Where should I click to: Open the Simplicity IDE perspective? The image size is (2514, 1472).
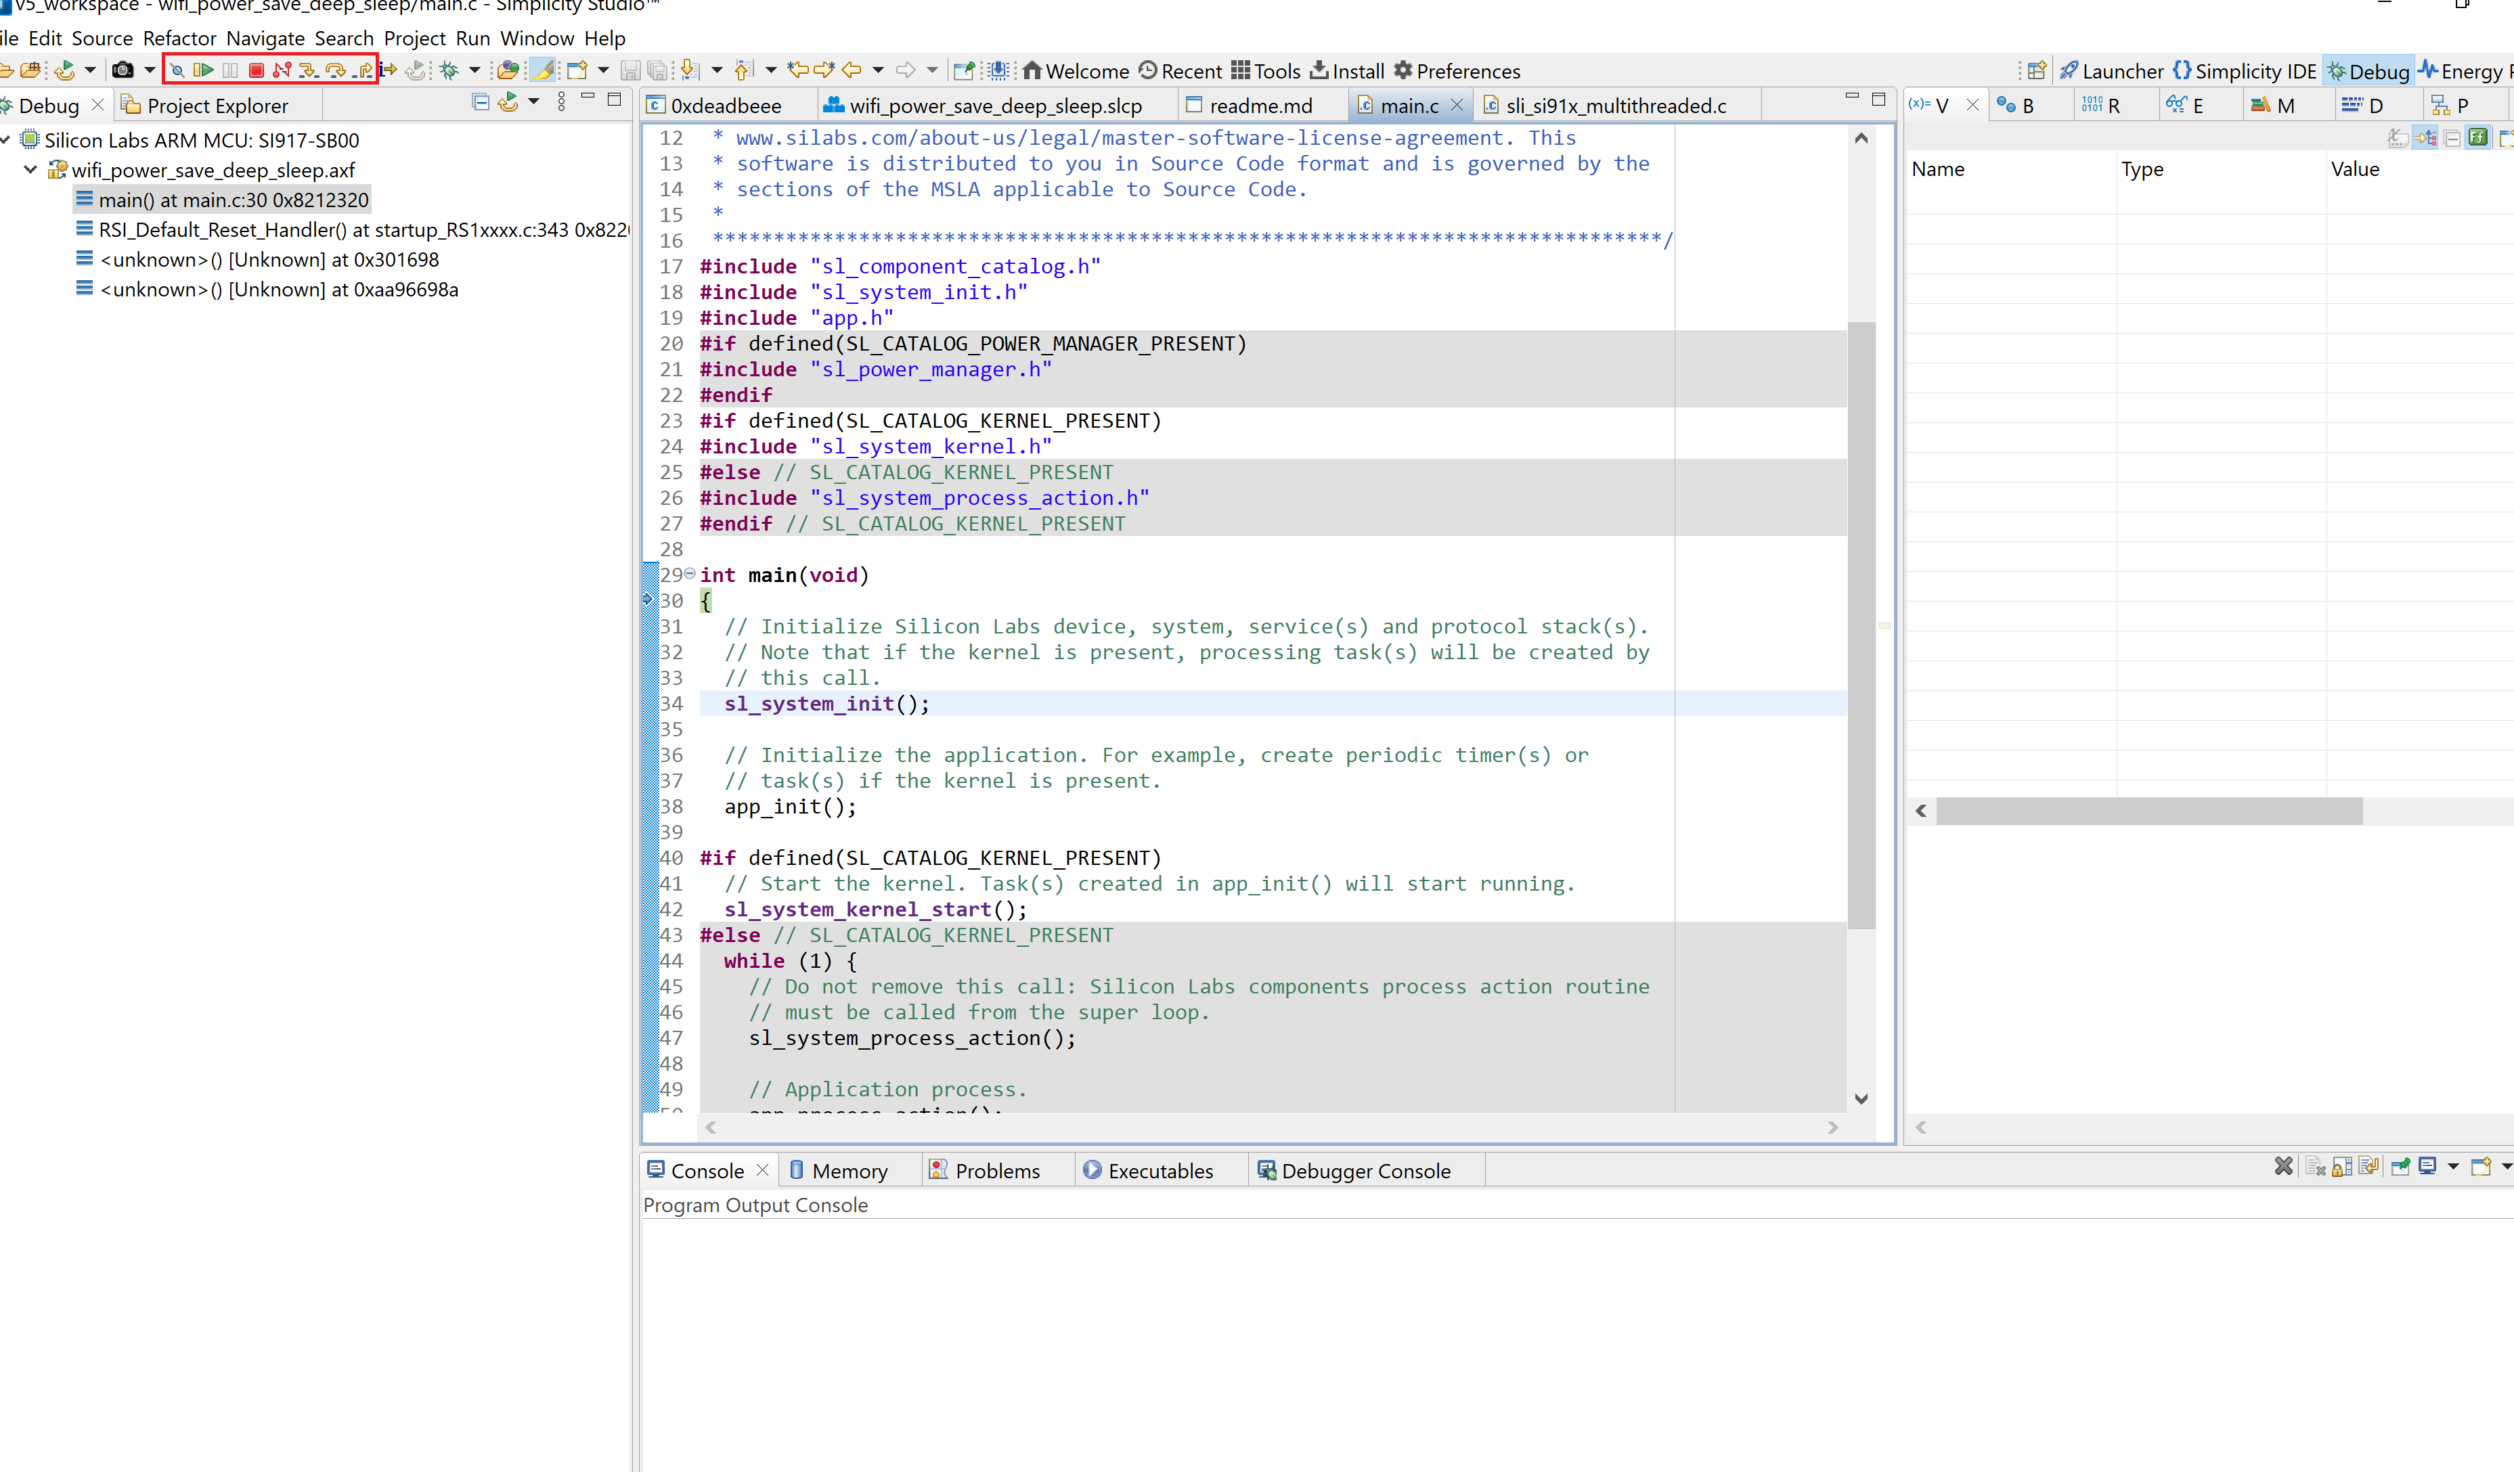(2244, 71)
